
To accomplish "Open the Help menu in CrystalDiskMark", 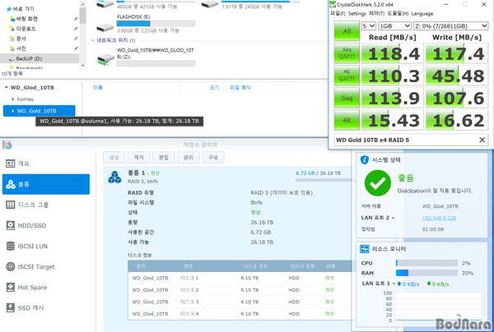I will [398, 13].
